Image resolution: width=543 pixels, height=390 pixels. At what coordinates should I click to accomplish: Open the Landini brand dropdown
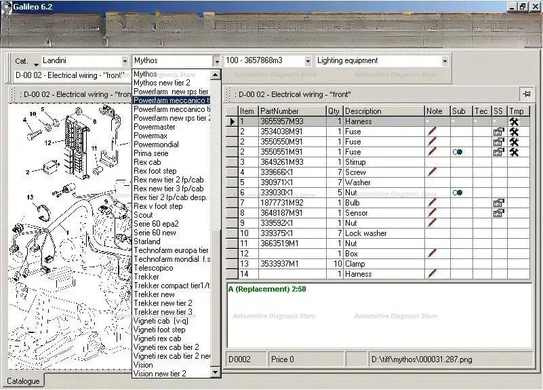point(125,61)
